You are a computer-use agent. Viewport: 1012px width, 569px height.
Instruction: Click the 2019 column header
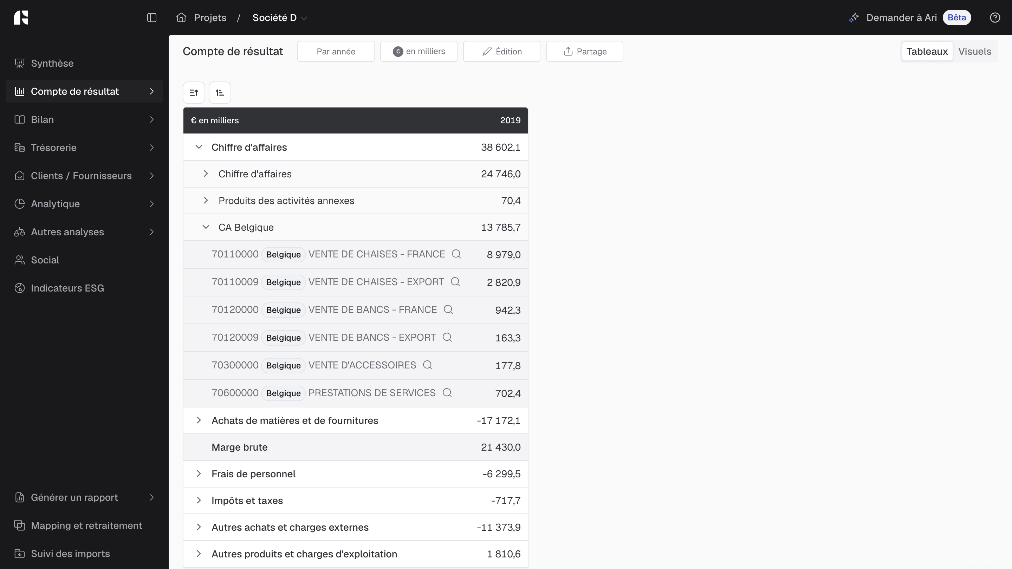click(x=510, y=120)
